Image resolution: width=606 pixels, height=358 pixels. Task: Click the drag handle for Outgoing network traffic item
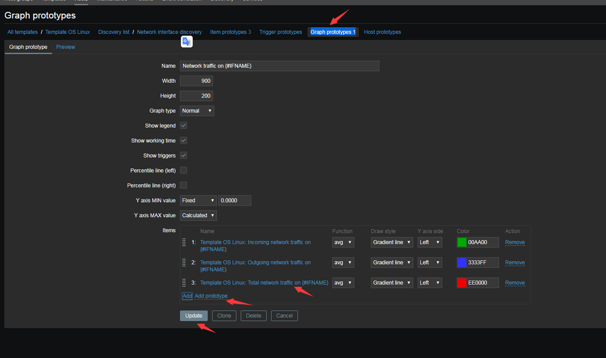(184, 263)
